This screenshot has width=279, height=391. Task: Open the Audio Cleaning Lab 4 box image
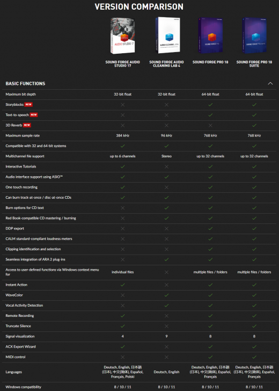point(167,35)
